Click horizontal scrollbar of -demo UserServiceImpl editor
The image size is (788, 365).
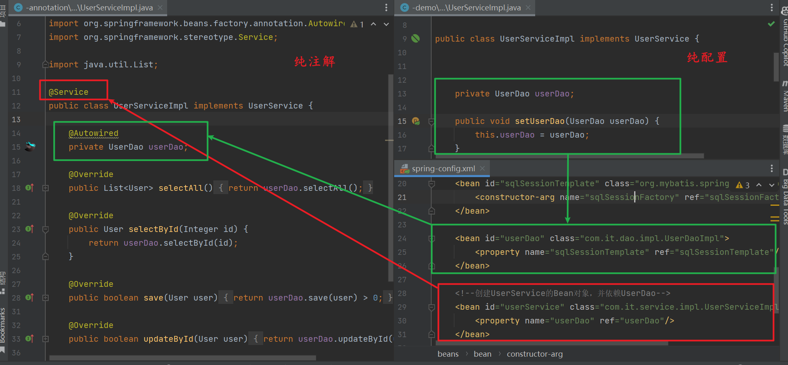pos(570,156)
